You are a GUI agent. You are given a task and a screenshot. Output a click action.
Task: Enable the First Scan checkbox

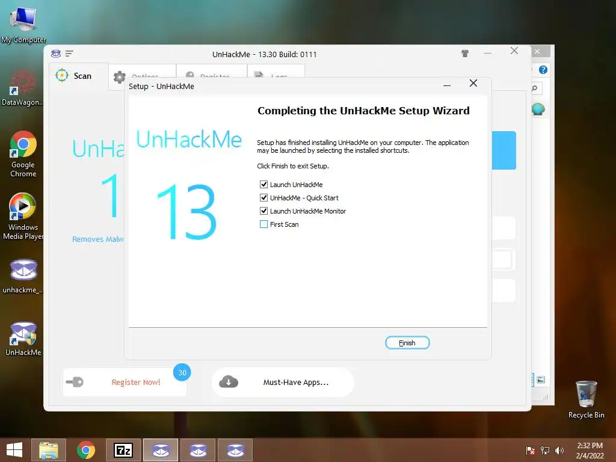(x=263, y=224)
